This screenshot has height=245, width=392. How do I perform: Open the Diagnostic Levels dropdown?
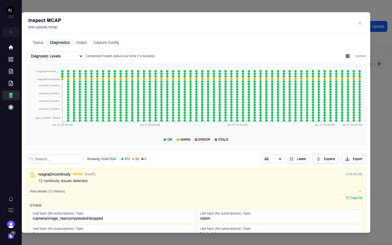[x=55, y=56]
